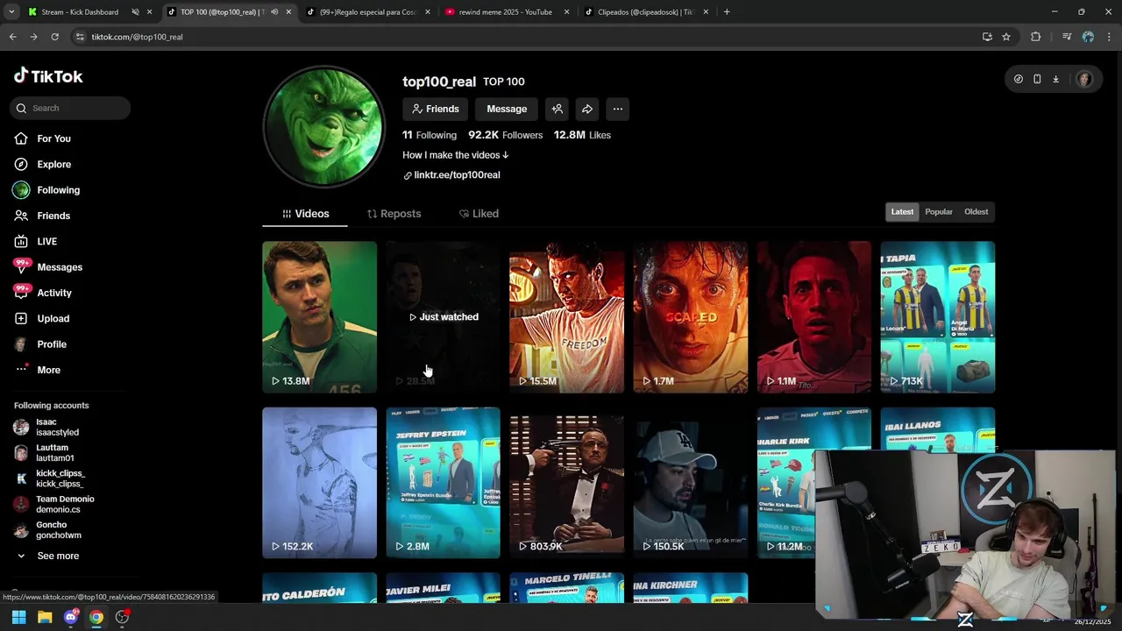Switch to Regalo especial browser tab
The image size is (1122, 631).
tap(366, 12)
